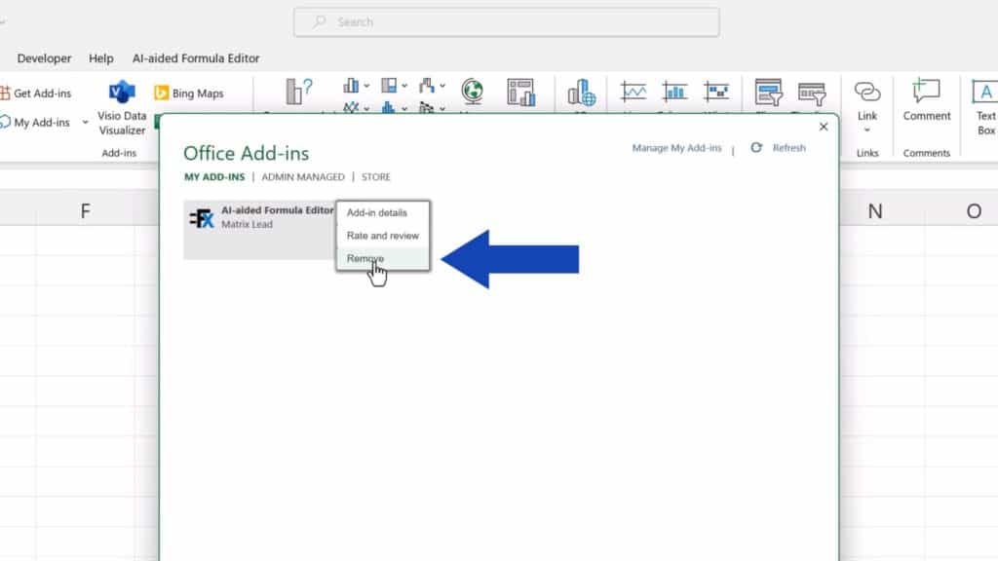Switch to the ADMIN MANAGED tab

pyautogui.click(x=303, y=177)
